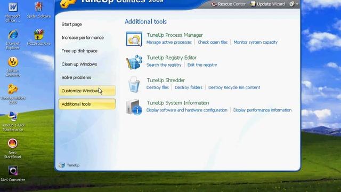Click TuneUp Process Manager title
This screenshot has height=192, width=341.
click(175, 35)
